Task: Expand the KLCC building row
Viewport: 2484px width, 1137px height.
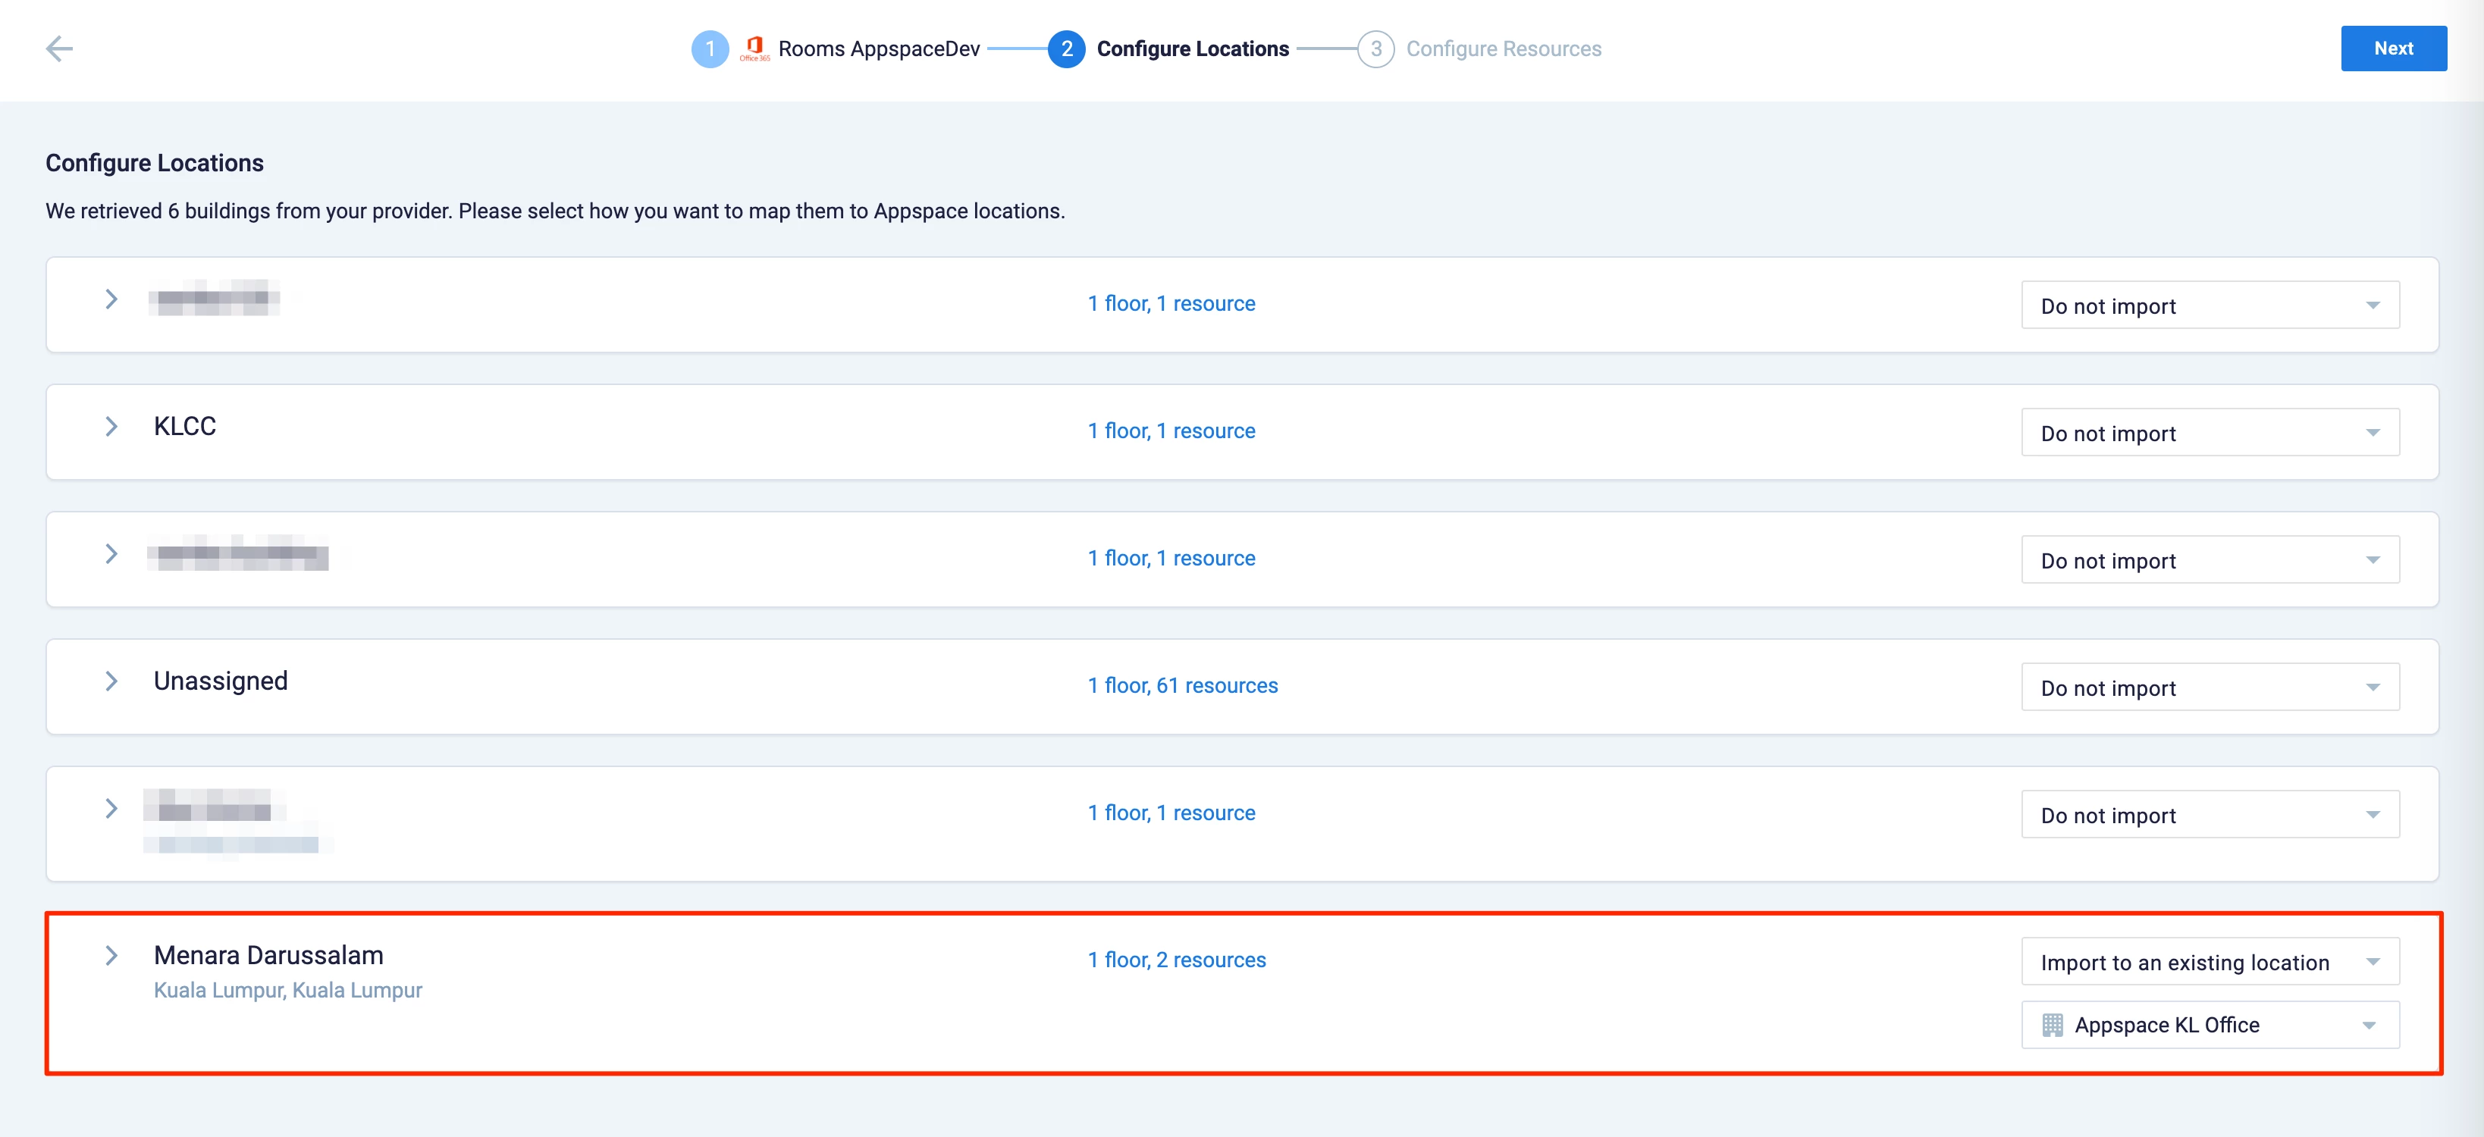Action: click(112, 426)
